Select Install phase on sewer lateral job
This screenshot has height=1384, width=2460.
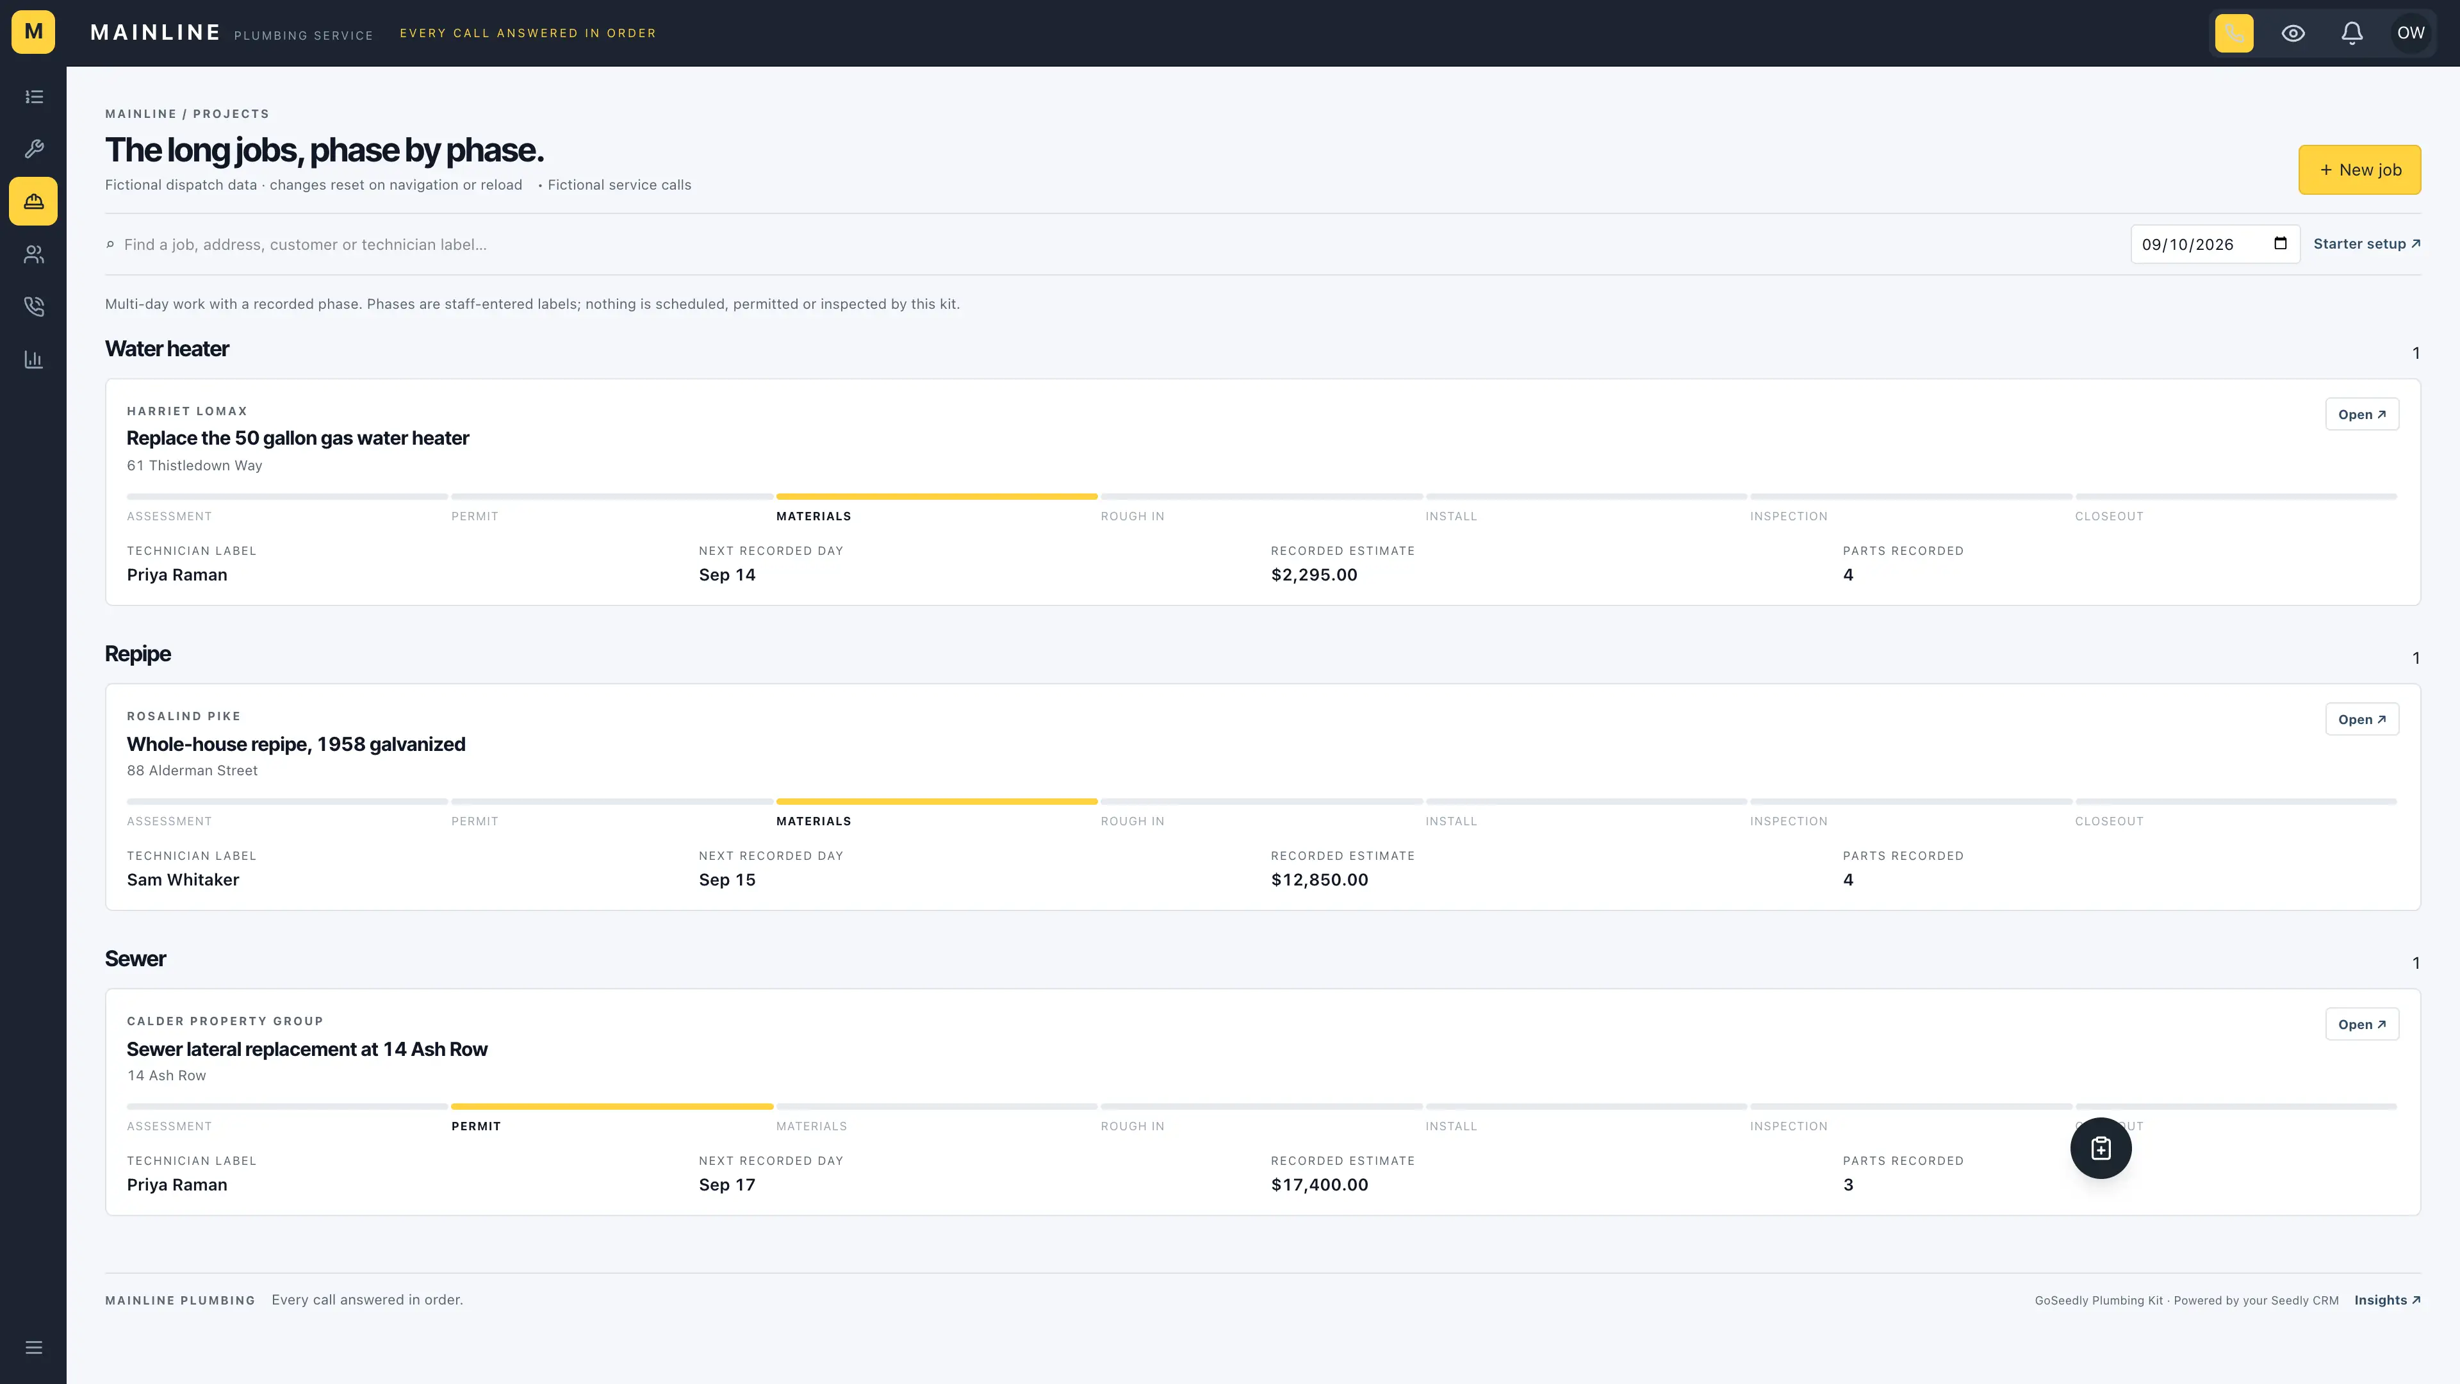click(x=1586, y=1119)
